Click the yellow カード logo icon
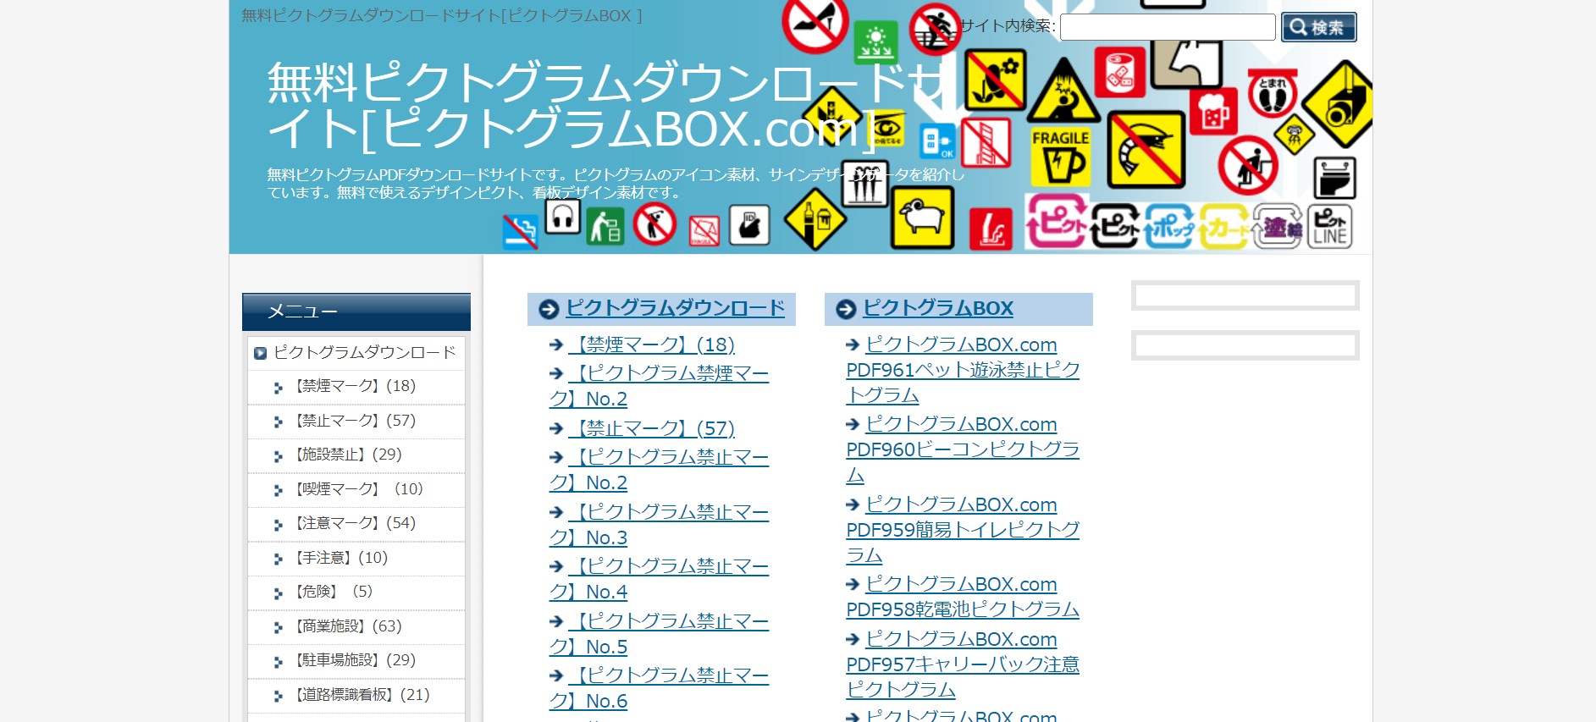 1223,227
